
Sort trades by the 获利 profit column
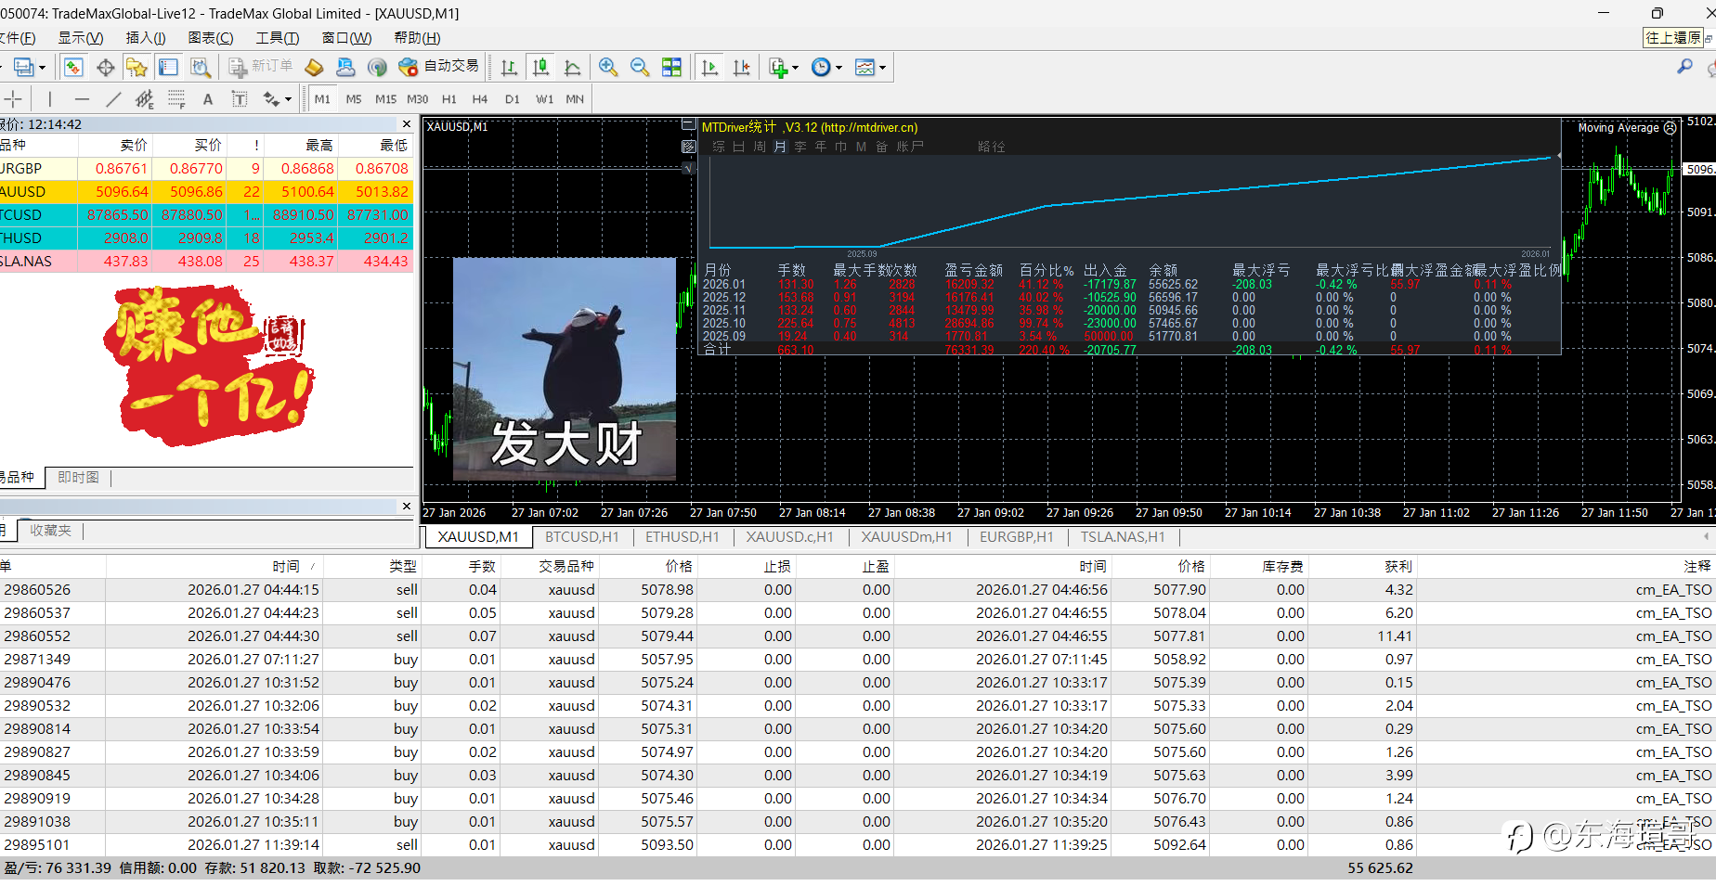(1397, 566)
